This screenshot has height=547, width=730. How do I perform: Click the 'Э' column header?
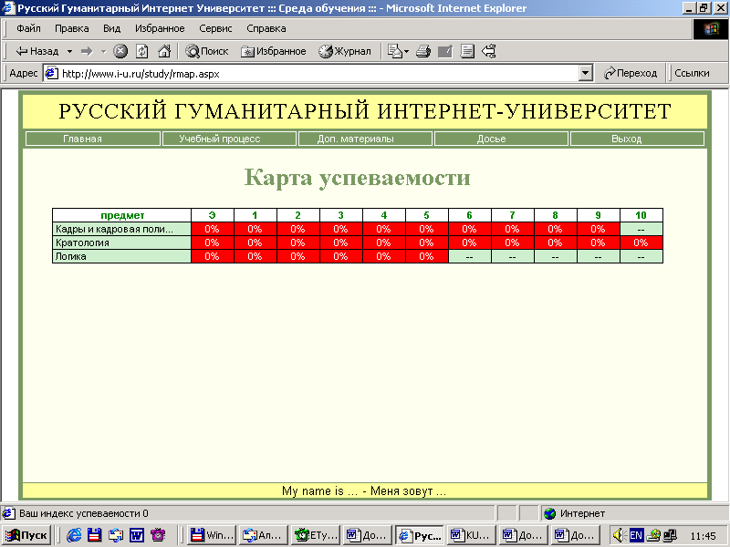tap(213, 215)
